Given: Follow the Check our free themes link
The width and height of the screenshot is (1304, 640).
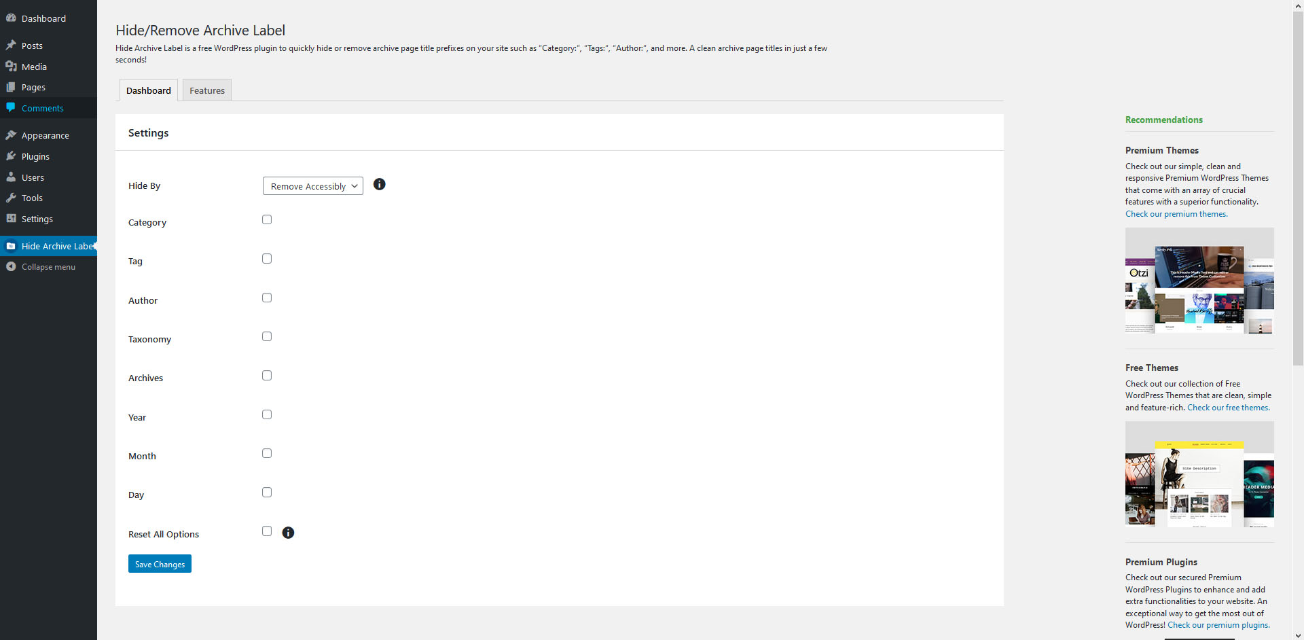Looking at the screenshot, I should [x=1228, y=408].
